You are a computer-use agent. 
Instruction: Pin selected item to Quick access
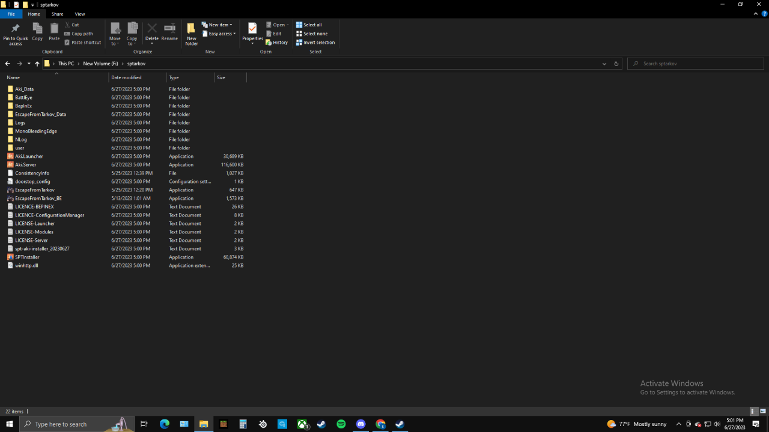pos(16,34)
